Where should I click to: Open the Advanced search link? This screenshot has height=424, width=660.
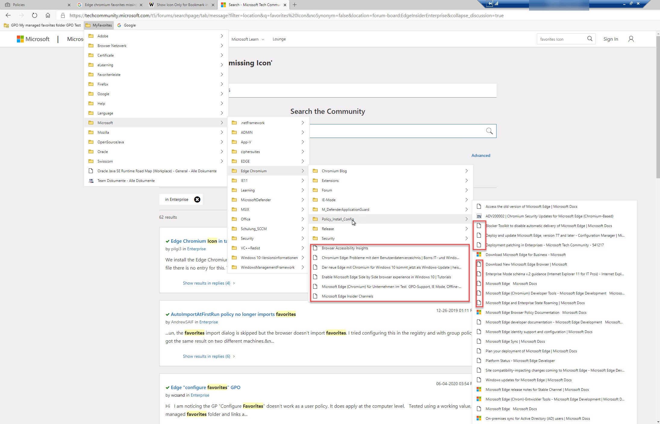[481, 155]
